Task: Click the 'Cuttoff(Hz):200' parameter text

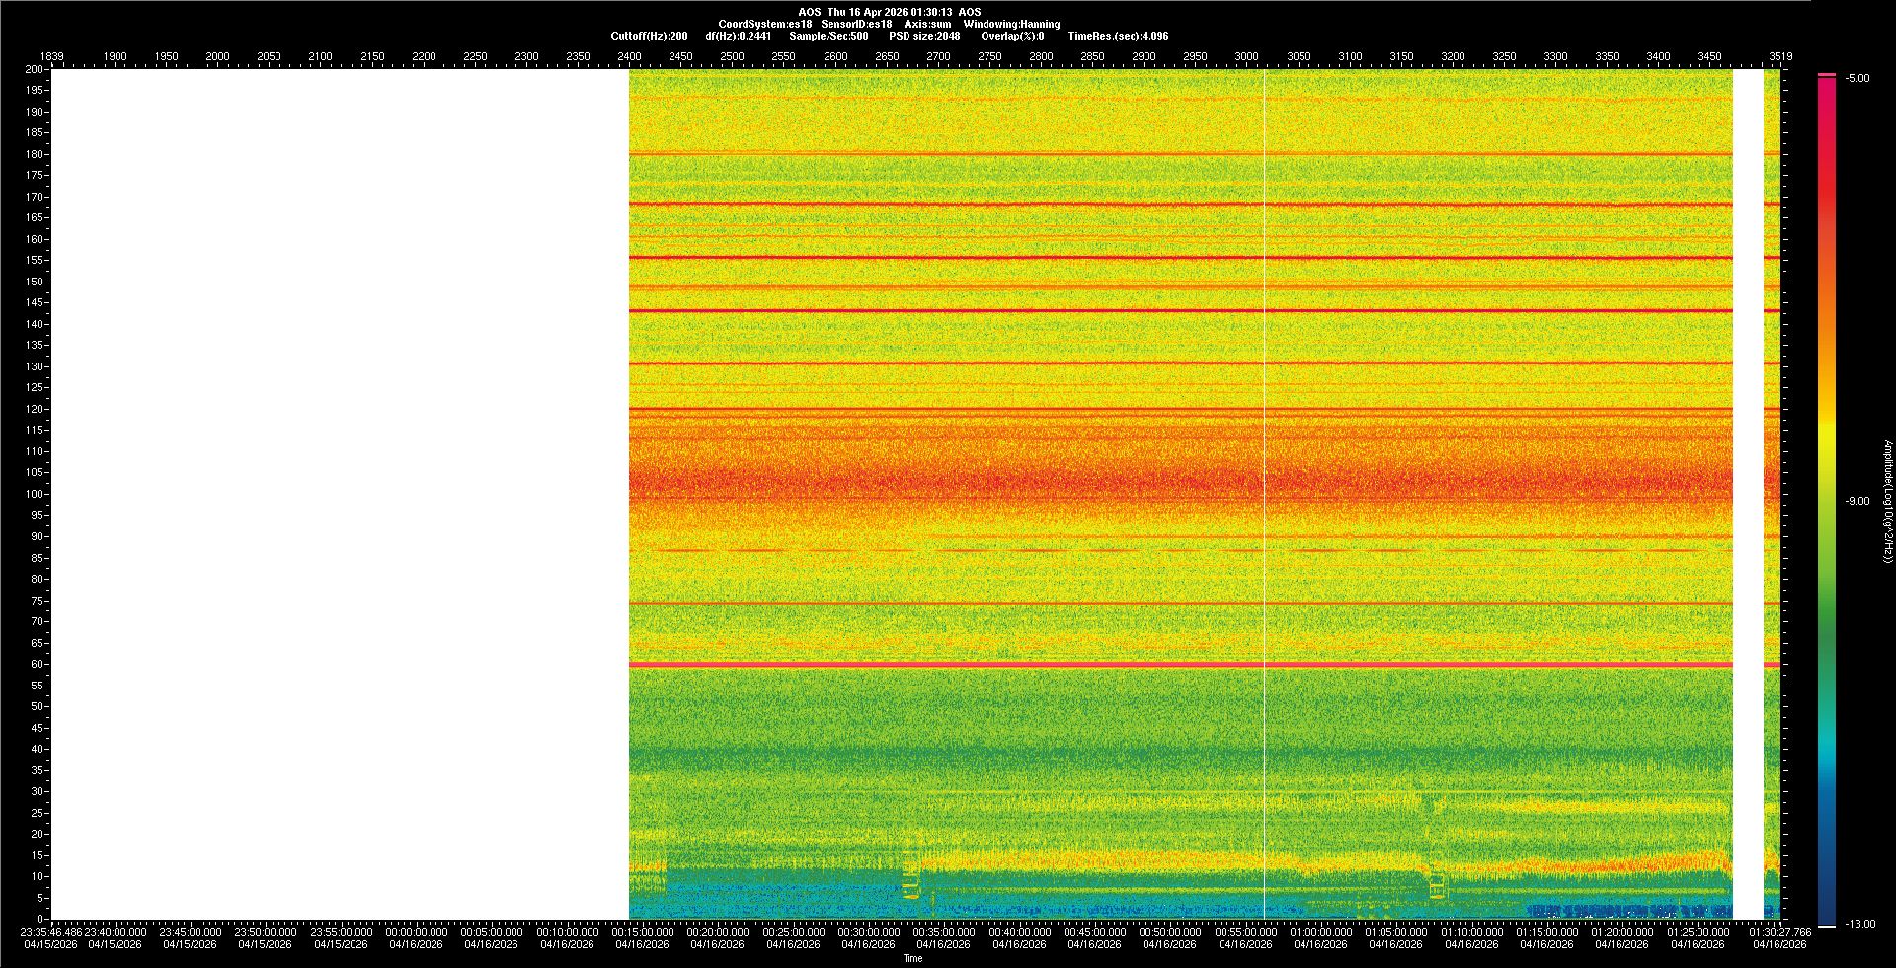Action: coord(649,36)
